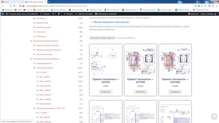219x123 pixels.
Task: Open the Узлы учета category
Action: [41, 32]
